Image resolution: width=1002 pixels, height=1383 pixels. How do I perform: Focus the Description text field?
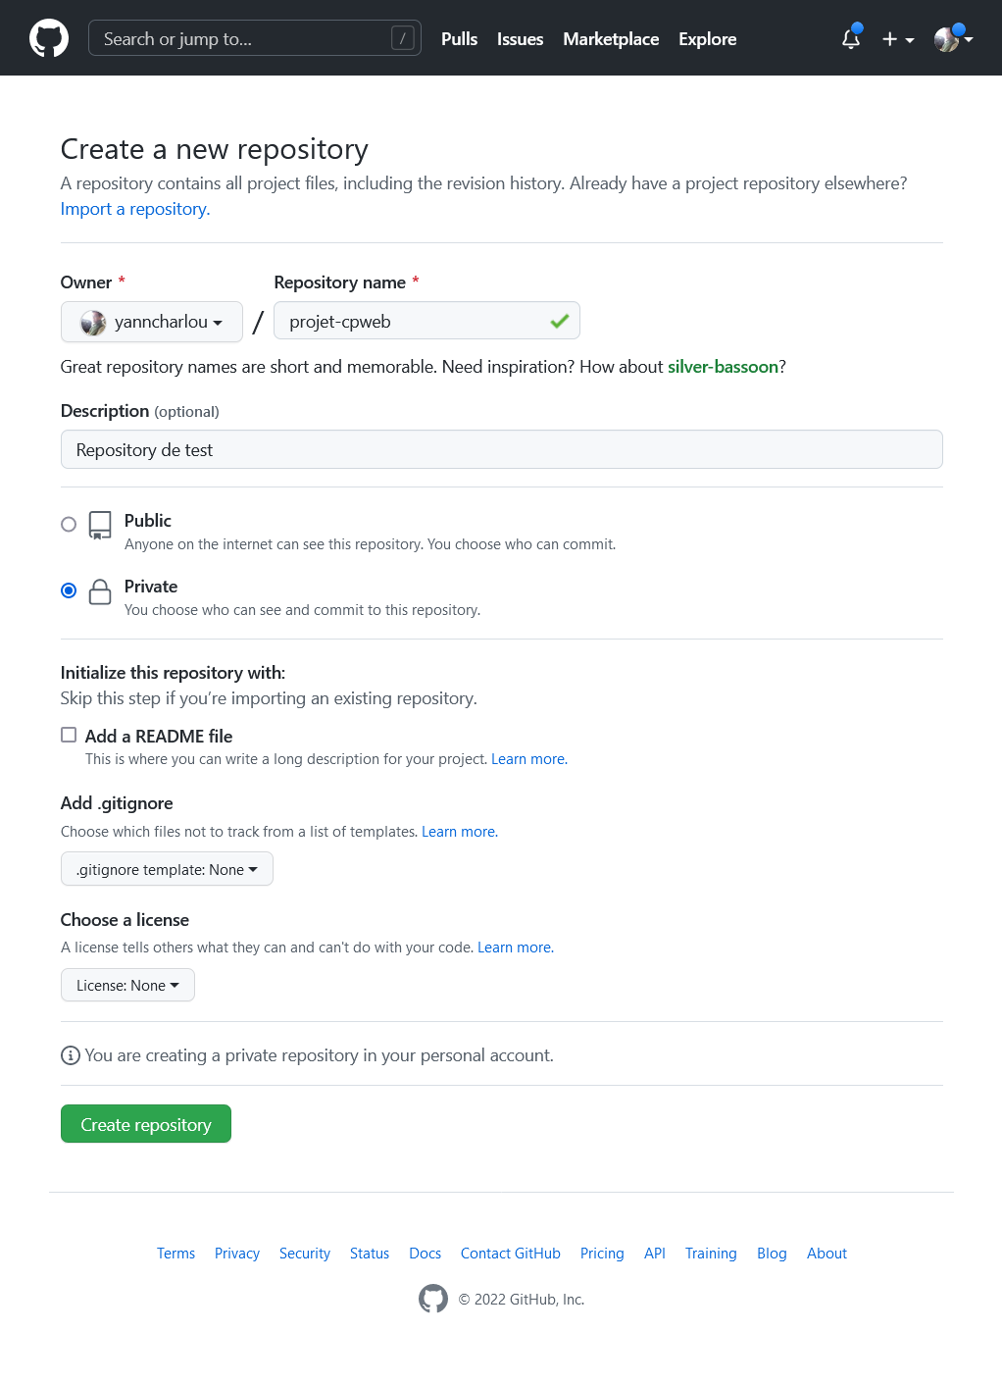coord(501,449)
